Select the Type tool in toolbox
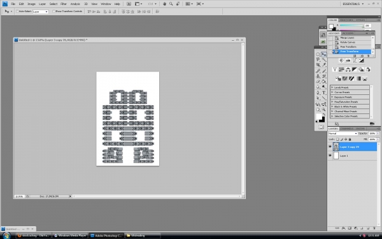The image size is (382, 239). [x=324, y=93]
